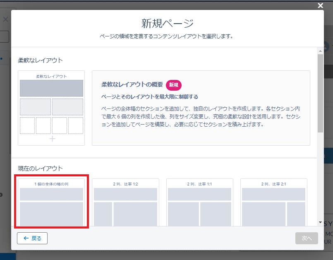Click the vertical scrollbar thumb

[320, 93]
